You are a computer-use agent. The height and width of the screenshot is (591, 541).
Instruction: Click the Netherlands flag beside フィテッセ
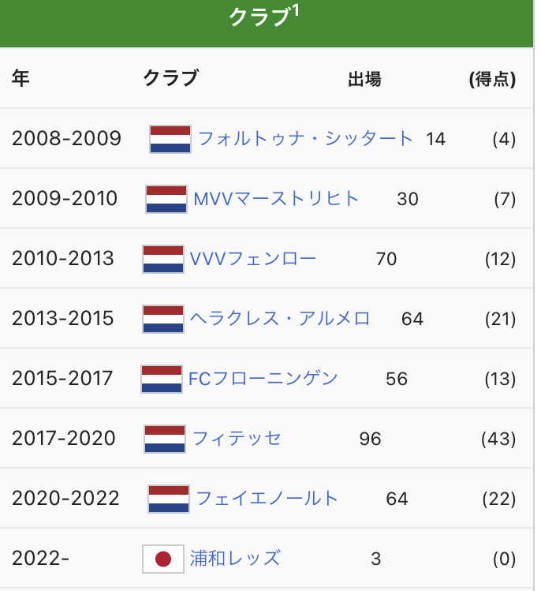click(165, 439)
